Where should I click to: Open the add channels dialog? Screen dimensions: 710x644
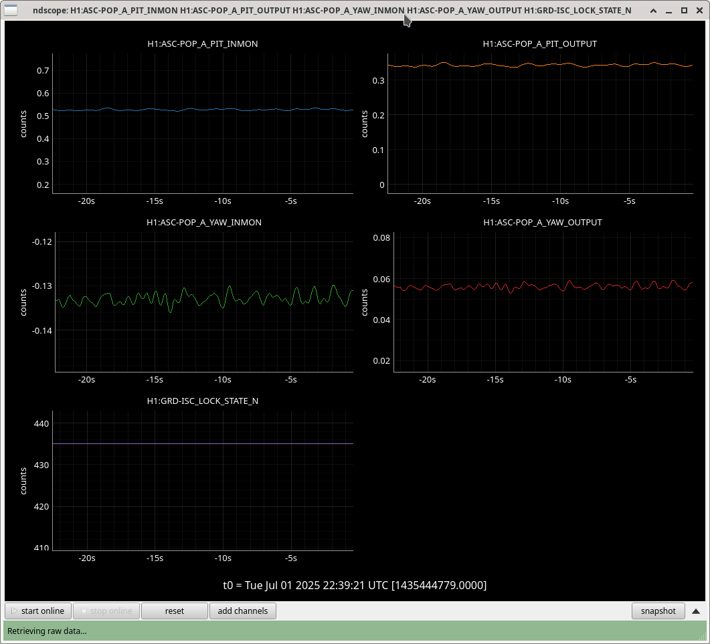[x=243, y=611]
